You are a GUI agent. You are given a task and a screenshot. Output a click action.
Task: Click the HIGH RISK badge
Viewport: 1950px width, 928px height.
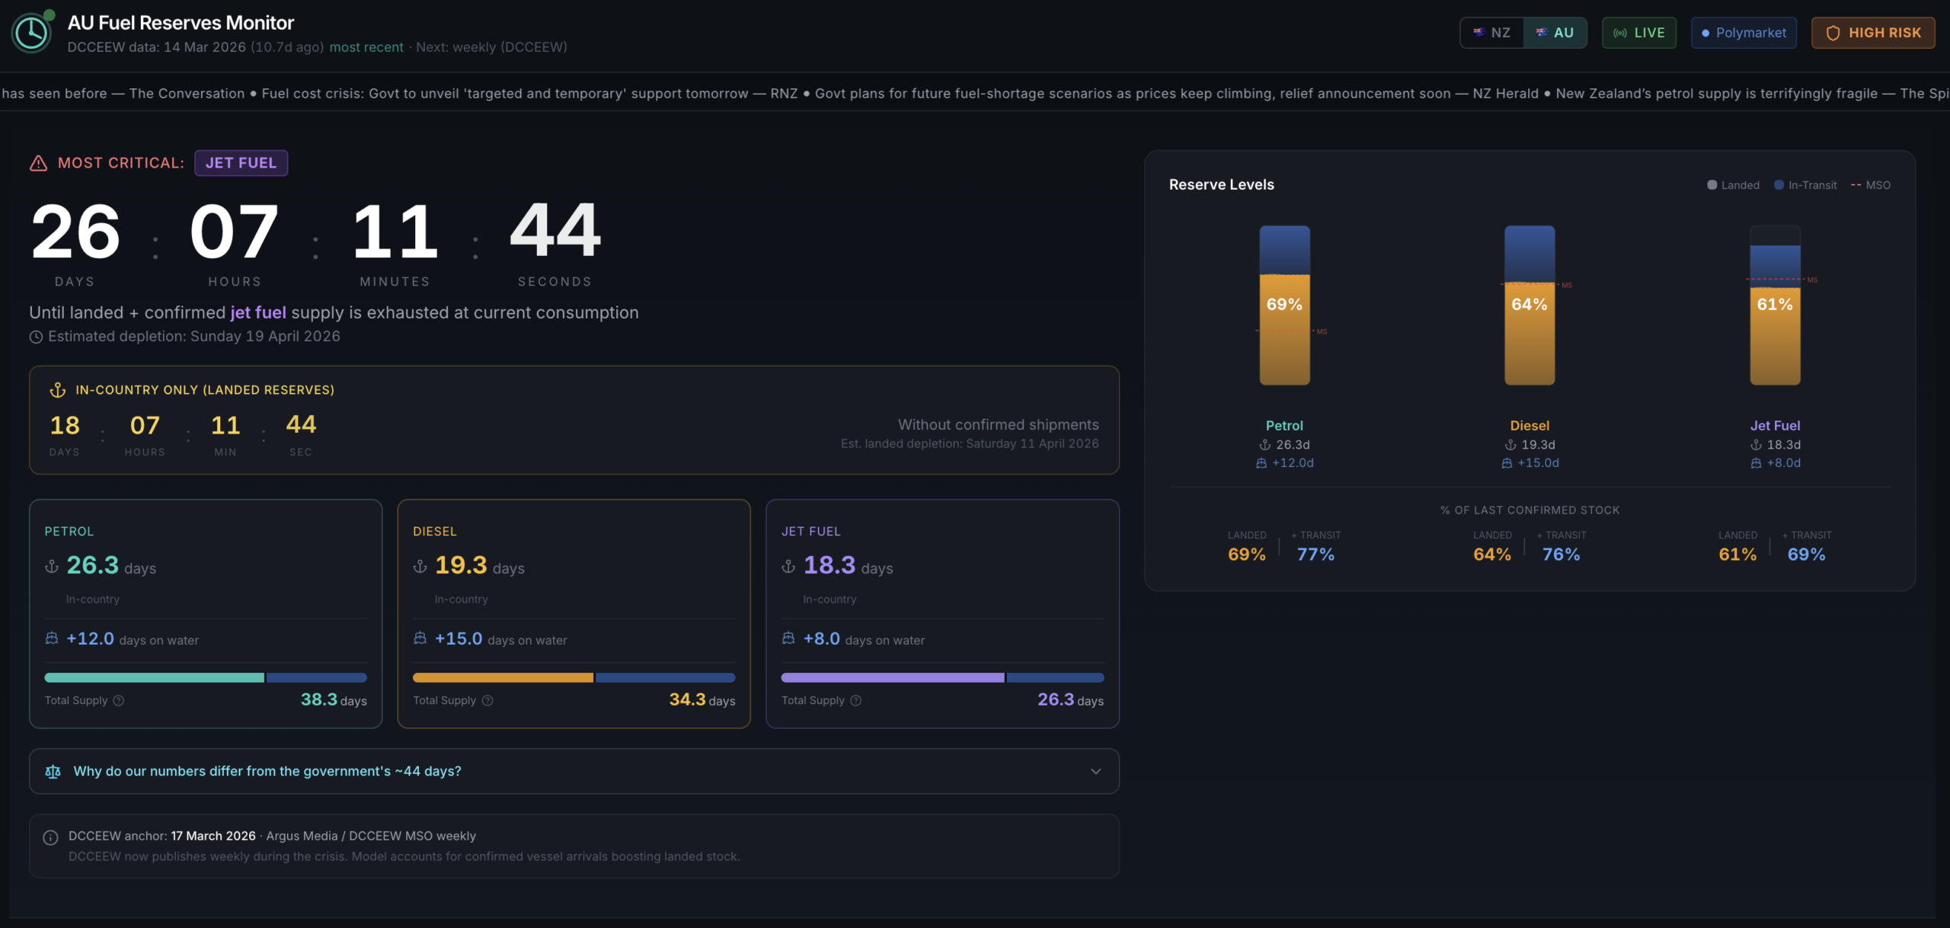(x=1873, y=33)
